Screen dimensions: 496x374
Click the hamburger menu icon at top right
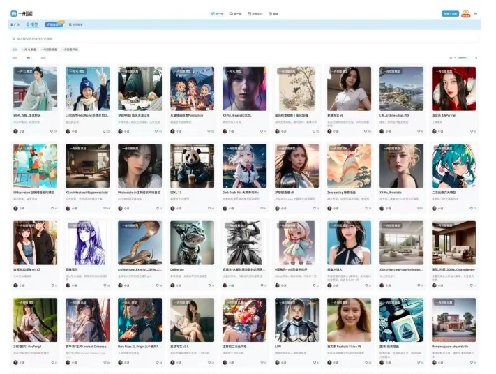pos(476,13)
